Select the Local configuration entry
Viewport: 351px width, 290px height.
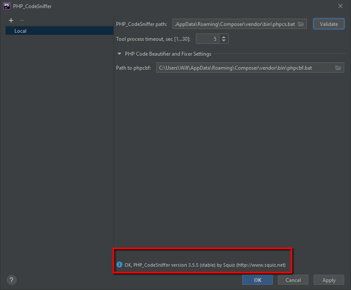click(59, 31)
